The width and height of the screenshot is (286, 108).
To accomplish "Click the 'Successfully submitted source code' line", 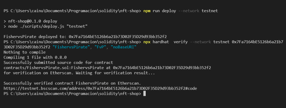I will (x=58, y=63).
